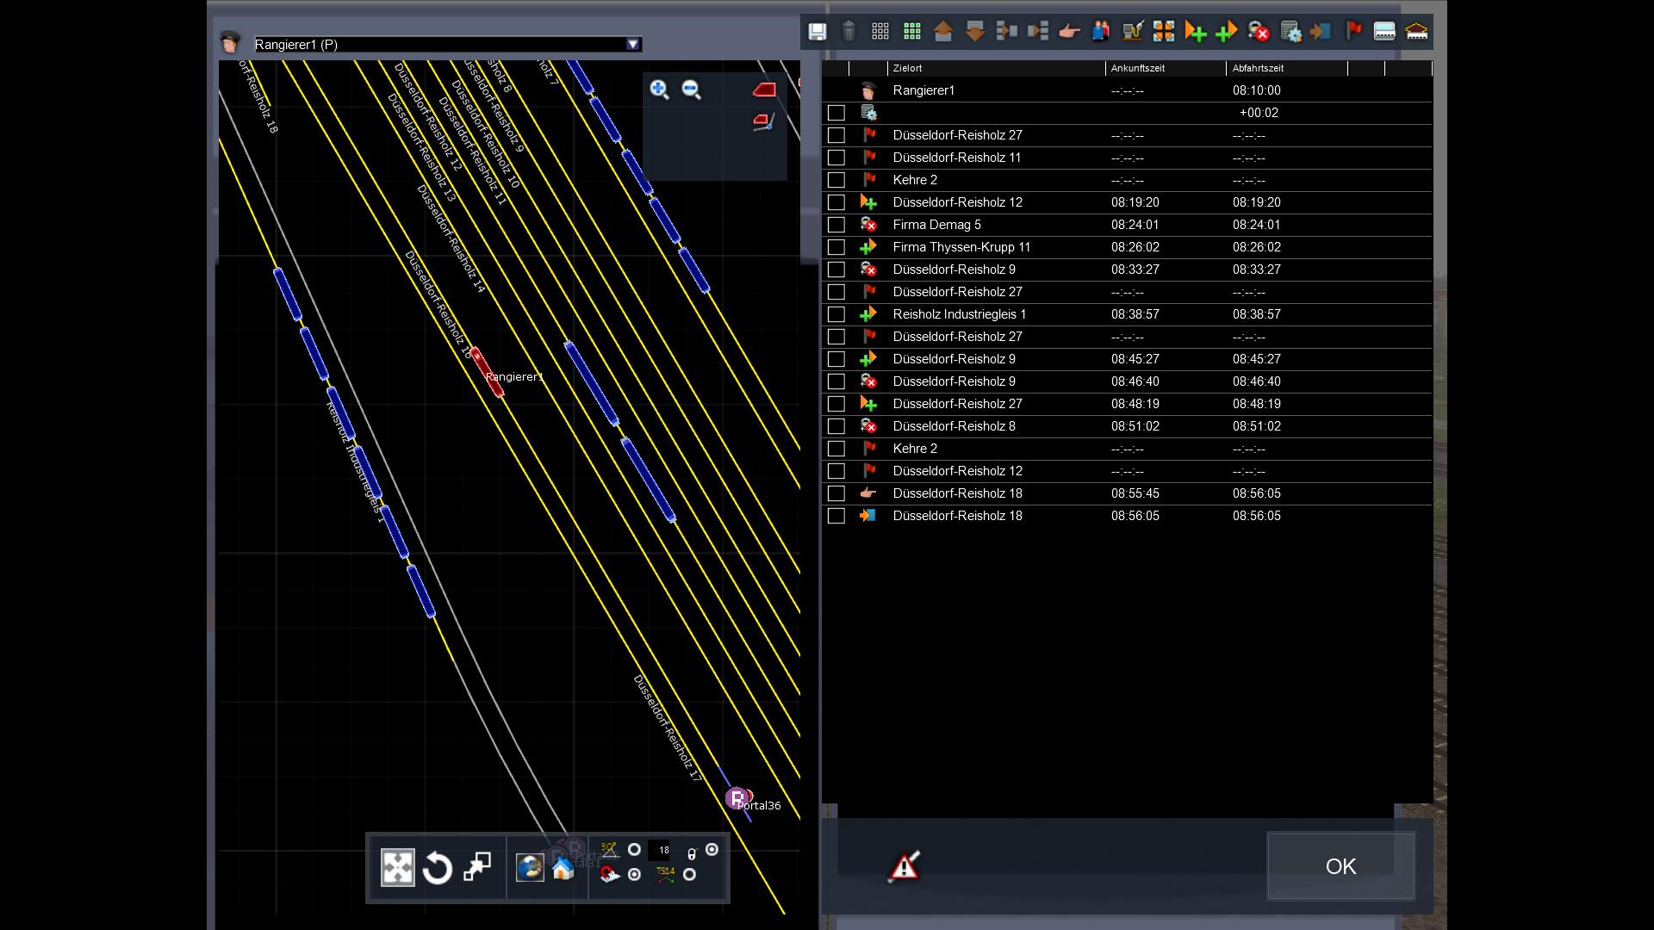Click the Zielort column header
1654x930 pixels.
tap(908, 68)
